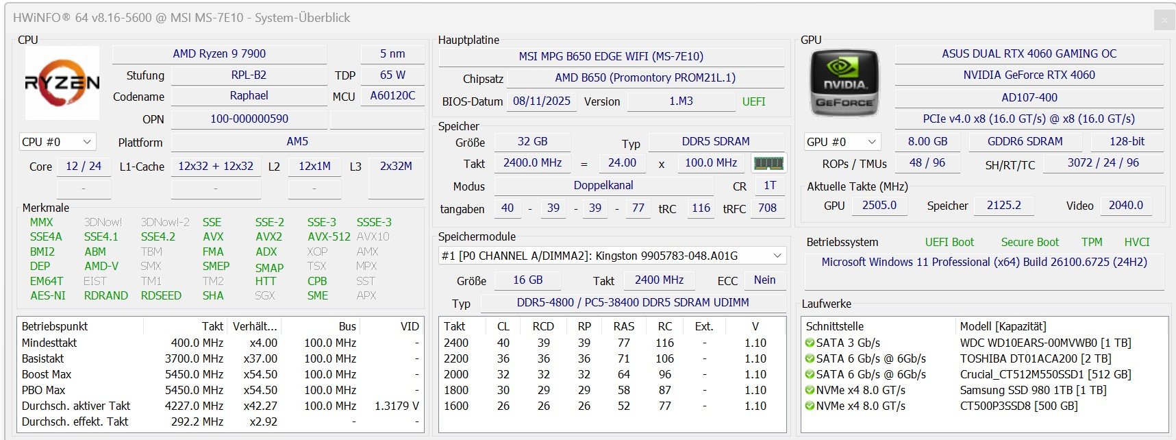Click the 3072 / 24 / 96 shader value

pyautogui.click(x=1103, y=163)
